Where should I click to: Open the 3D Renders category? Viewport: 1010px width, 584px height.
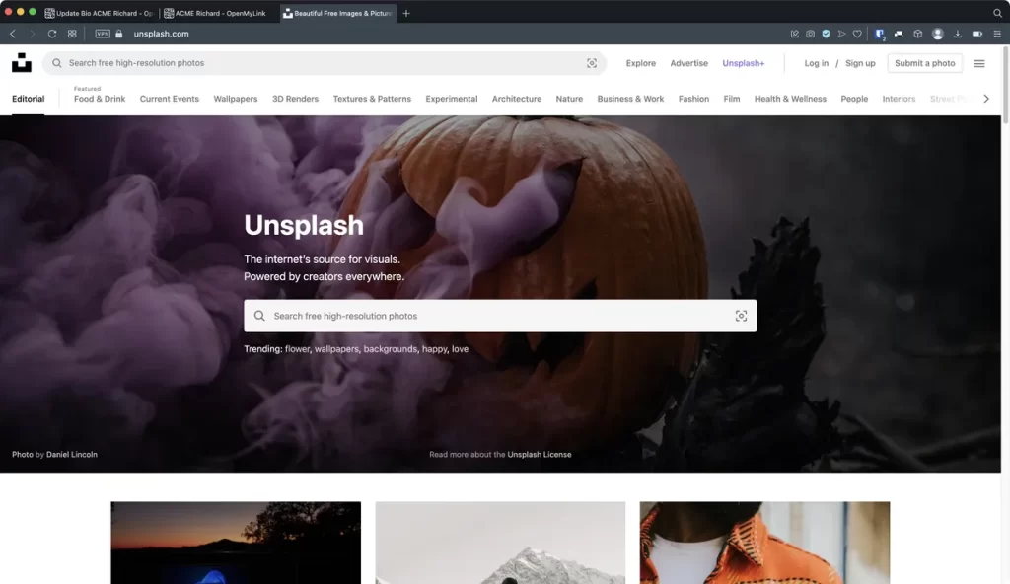tap(295, 99)
